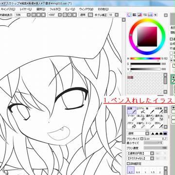
Task: Select the マーカー marker tool
Action: (x=131, y=118)
